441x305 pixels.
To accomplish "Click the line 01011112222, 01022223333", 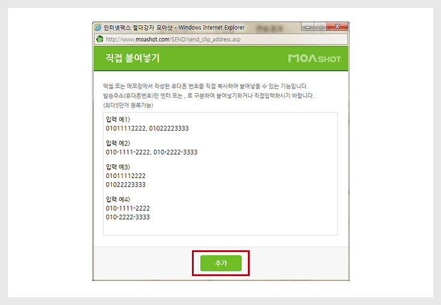I will tap(147, 128).
